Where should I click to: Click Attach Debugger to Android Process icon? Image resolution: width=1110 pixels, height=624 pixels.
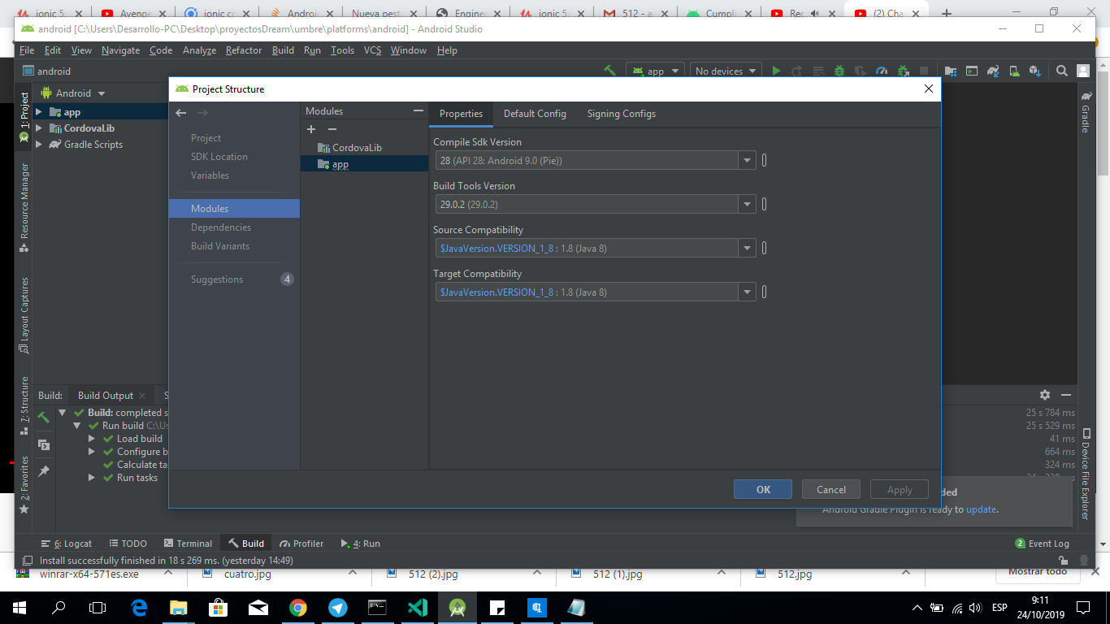[x=903, y=71]
